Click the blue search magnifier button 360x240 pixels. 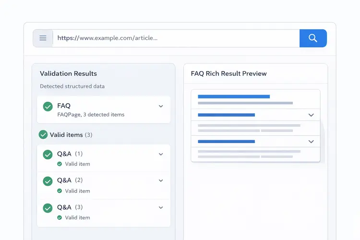click(313, 38)
